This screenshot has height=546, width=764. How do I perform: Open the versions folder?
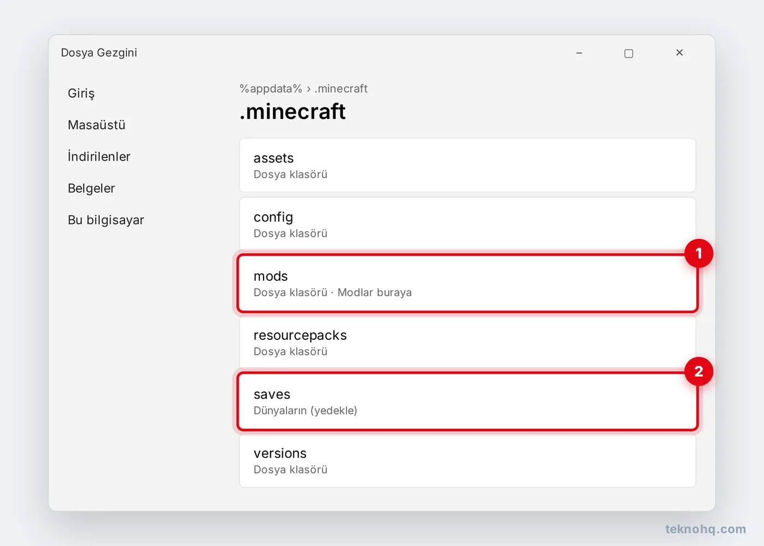pos(468,461)
